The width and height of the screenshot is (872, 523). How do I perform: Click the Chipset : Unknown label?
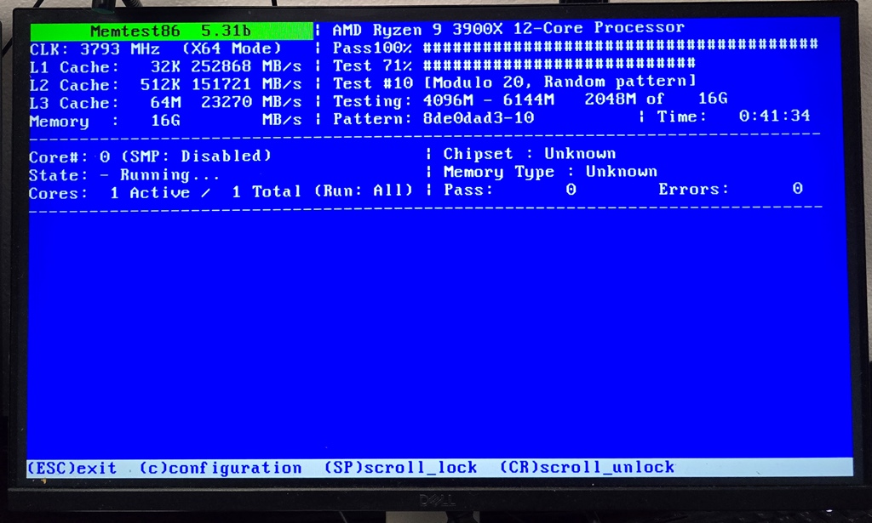coord(529,154)
